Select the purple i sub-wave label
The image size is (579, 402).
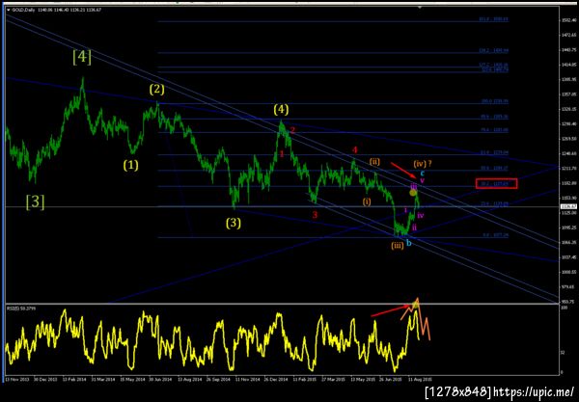tap(405, 210)
